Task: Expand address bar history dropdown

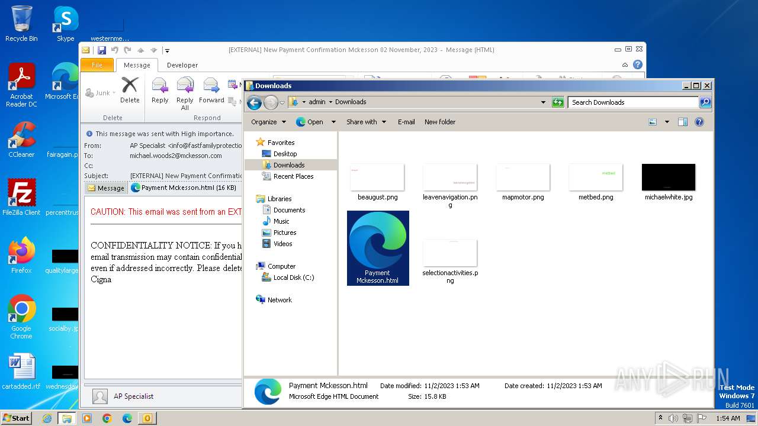Action: point(543,102)
